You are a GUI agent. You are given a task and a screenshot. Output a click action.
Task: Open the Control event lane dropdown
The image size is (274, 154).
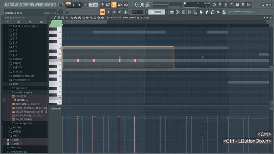[x=56, y=108]
